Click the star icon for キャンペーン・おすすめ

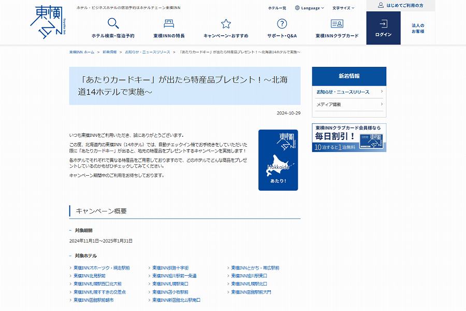pyautogui.click(x=226, y=23)
